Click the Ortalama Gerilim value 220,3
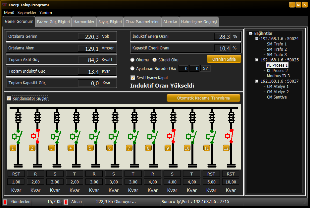 click(x=88, y=36)
